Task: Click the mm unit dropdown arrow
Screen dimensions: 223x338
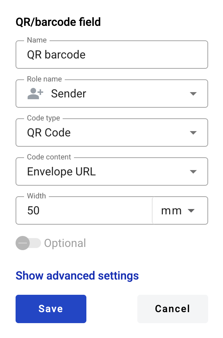Action: pos(191,210)
